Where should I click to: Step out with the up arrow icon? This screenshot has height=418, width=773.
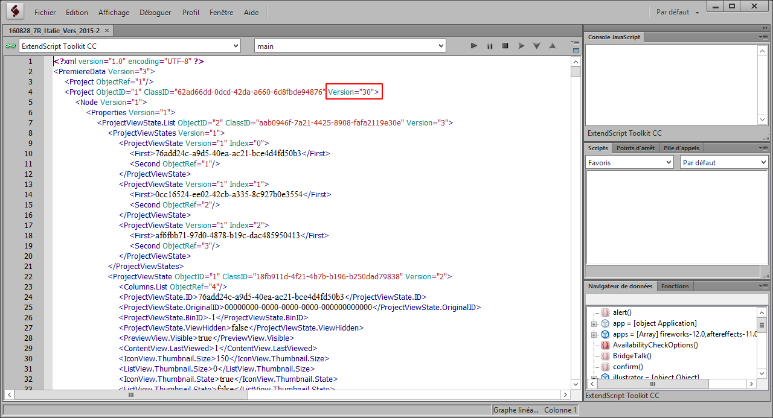pos(552,46)
